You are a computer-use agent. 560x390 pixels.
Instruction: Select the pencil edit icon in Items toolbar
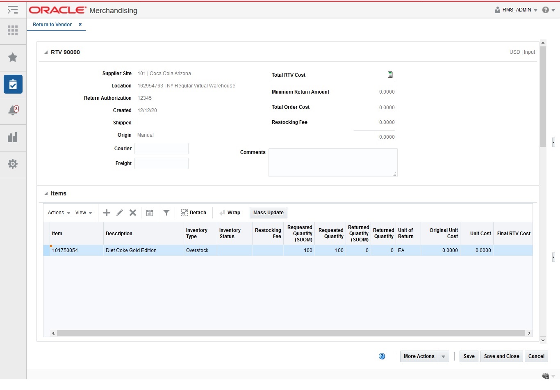click(x=119, y=213)
